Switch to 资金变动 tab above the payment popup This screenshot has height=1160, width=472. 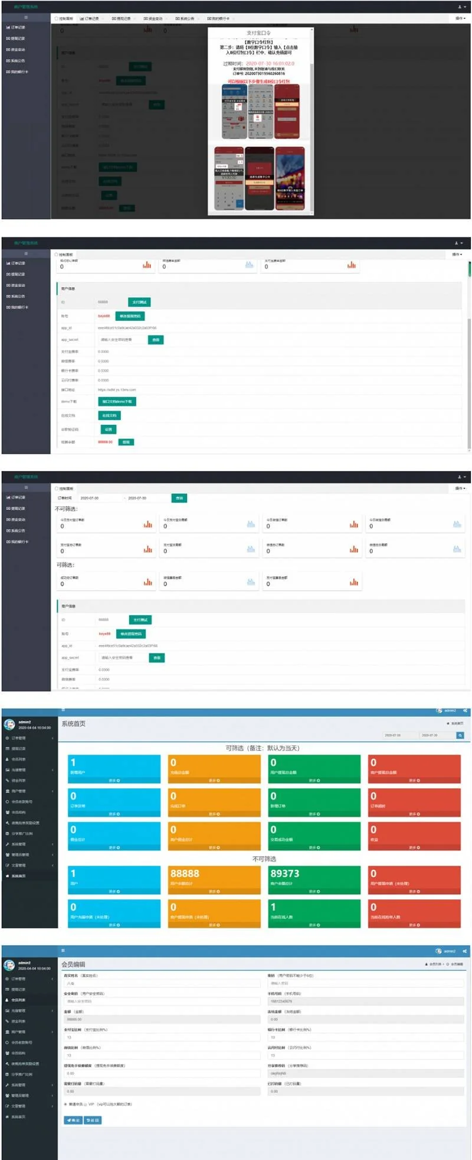pos(153,19)
